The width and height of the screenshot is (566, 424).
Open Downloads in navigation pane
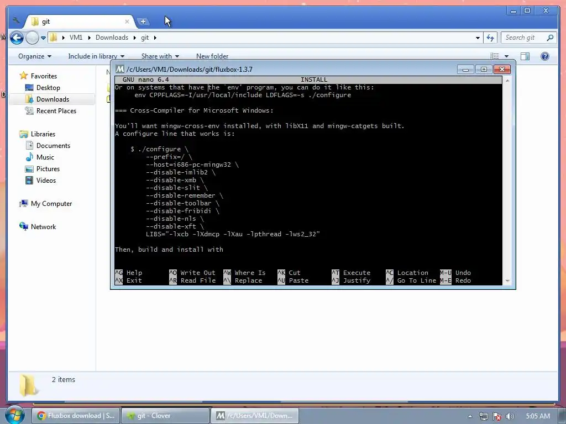point(53,99)
